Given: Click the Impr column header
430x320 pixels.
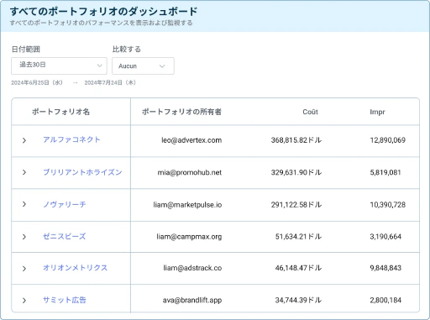Looking at the screenshot, I should (377, 112).
